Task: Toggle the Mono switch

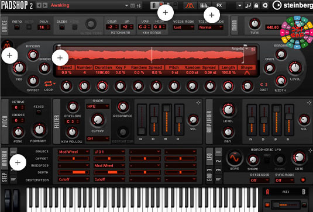Action: [17, 27]
